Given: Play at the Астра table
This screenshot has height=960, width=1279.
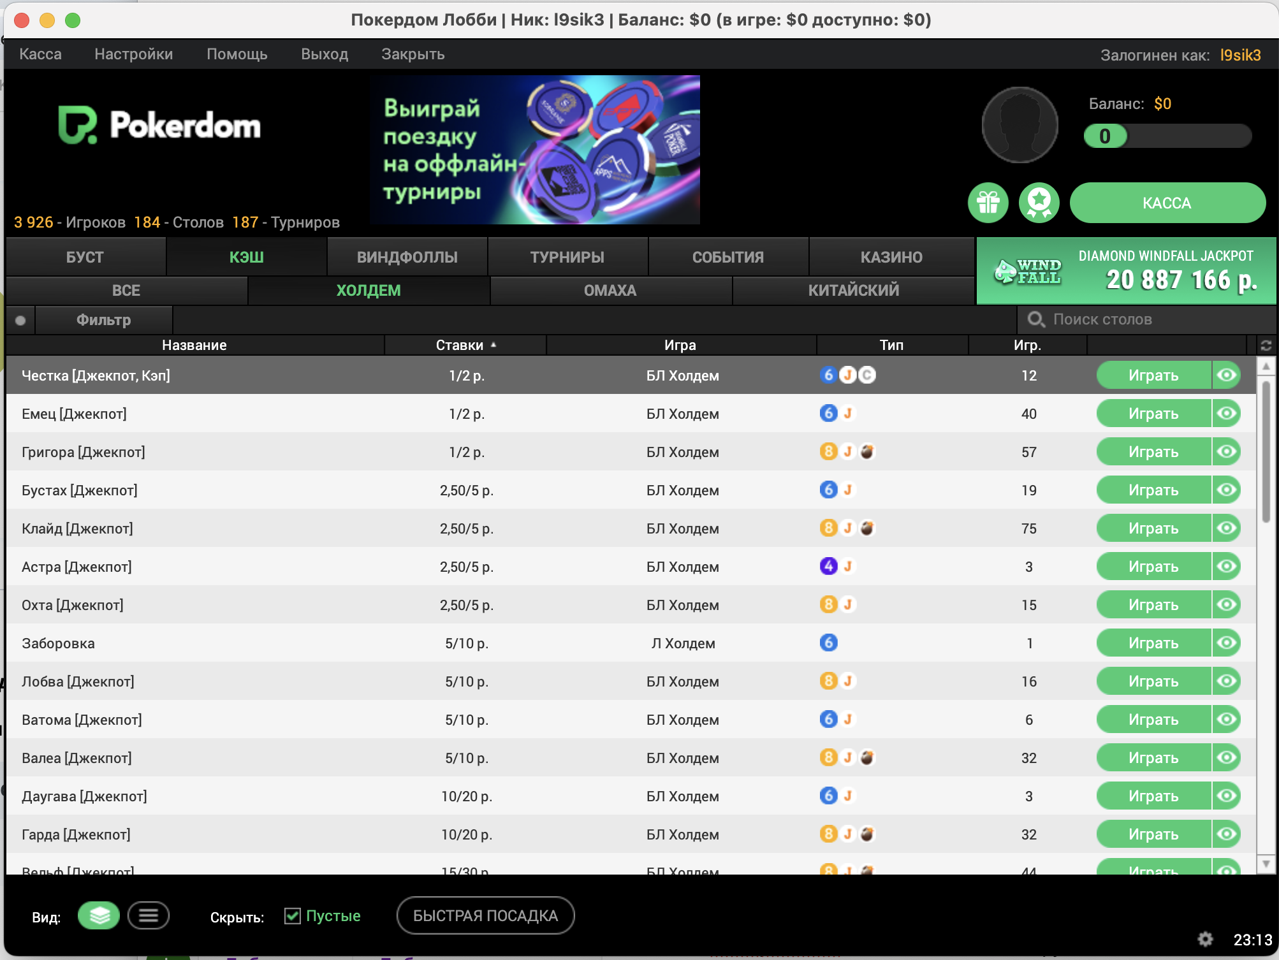Looking at the screenshot, I should [1153, 566].
